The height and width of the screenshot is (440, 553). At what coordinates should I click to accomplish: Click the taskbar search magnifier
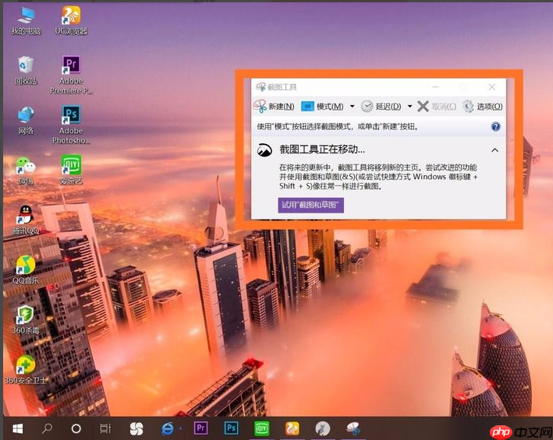[47, 428]
